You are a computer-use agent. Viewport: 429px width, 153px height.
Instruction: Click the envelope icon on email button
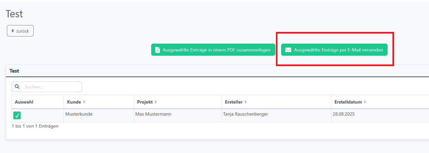(288, 50)
